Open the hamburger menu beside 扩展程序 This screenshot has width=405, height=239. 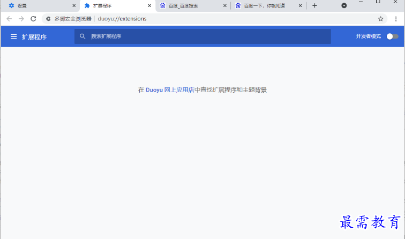pos(14,36)
